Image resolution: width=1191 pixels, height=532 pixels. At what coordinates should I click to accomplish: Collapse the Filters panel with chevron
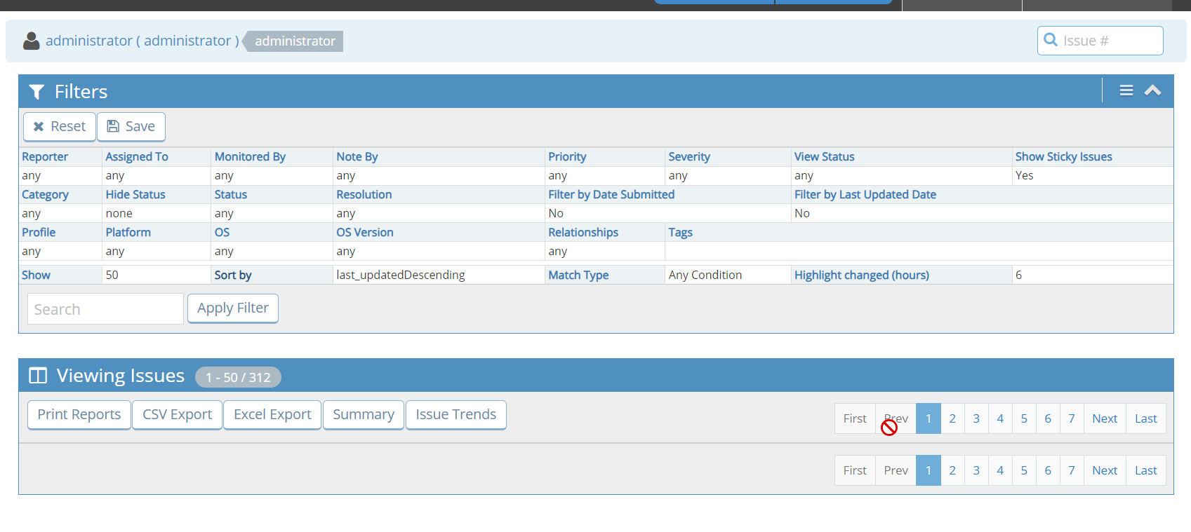(x=1152, y=90)
